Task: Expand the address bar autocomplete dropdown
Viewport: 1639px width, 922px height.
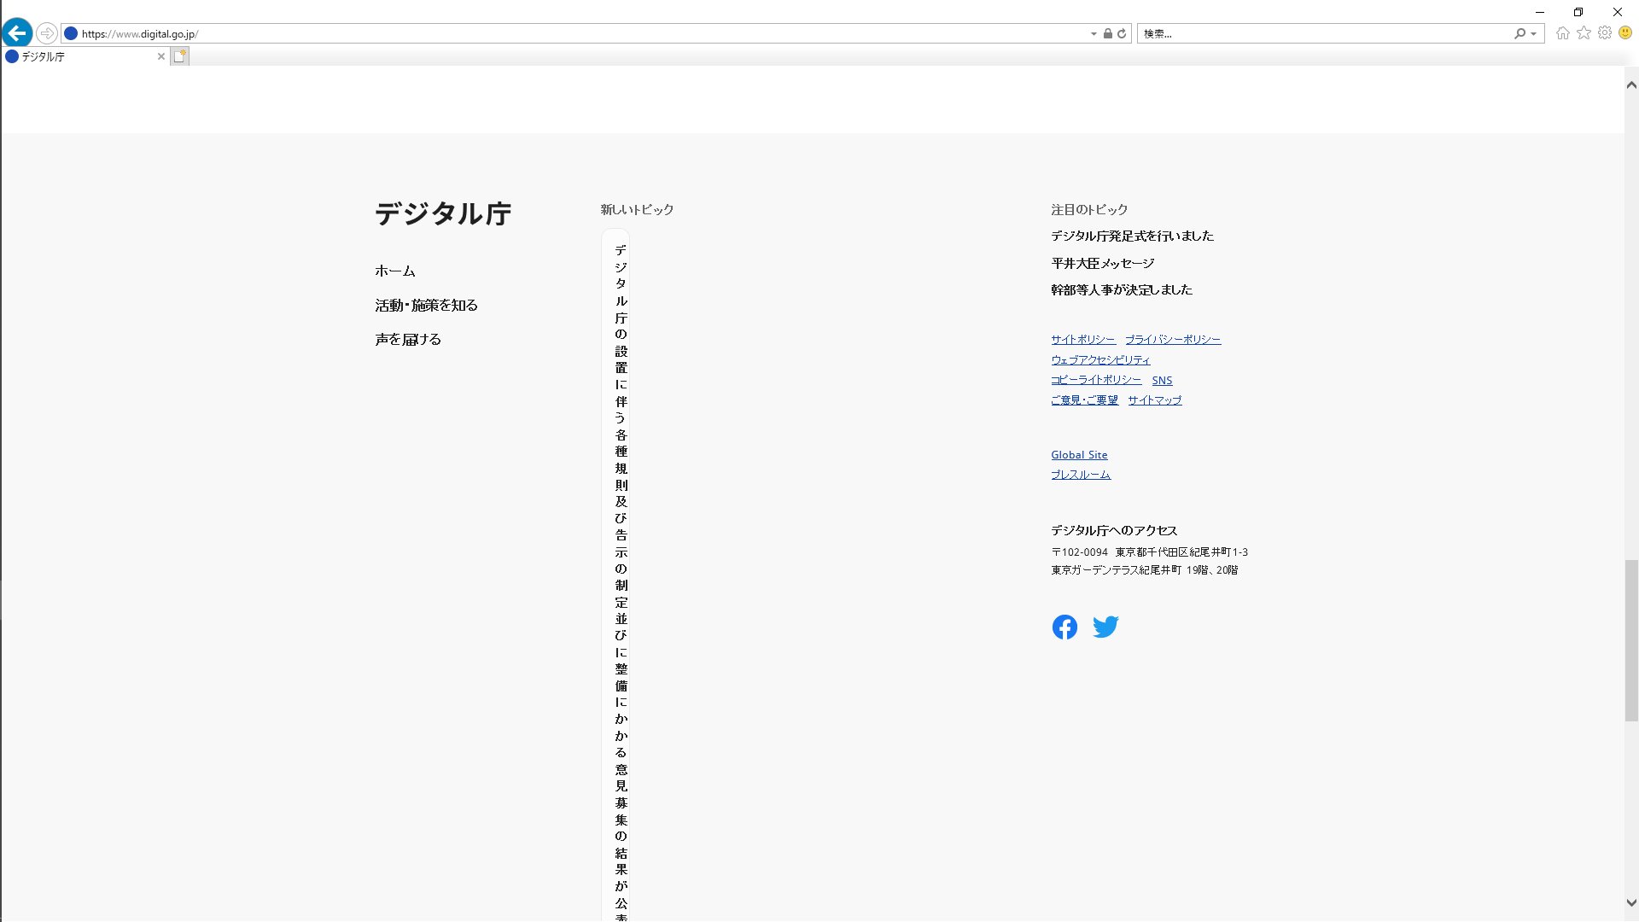Action: click(1094, 34)
